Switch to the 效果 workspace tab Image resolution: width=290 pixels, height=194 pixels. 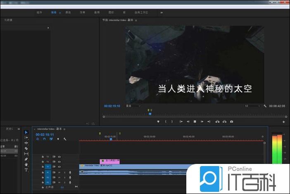tap(82, 12)
